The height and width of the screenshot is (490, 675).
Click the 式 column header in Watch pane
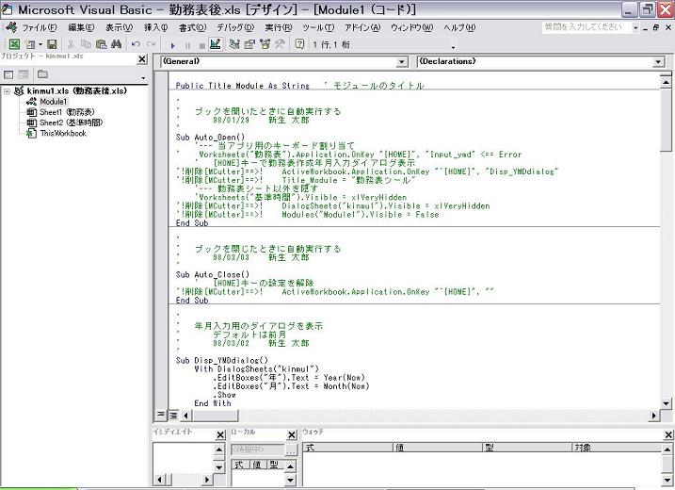click(x=347, y=448)
